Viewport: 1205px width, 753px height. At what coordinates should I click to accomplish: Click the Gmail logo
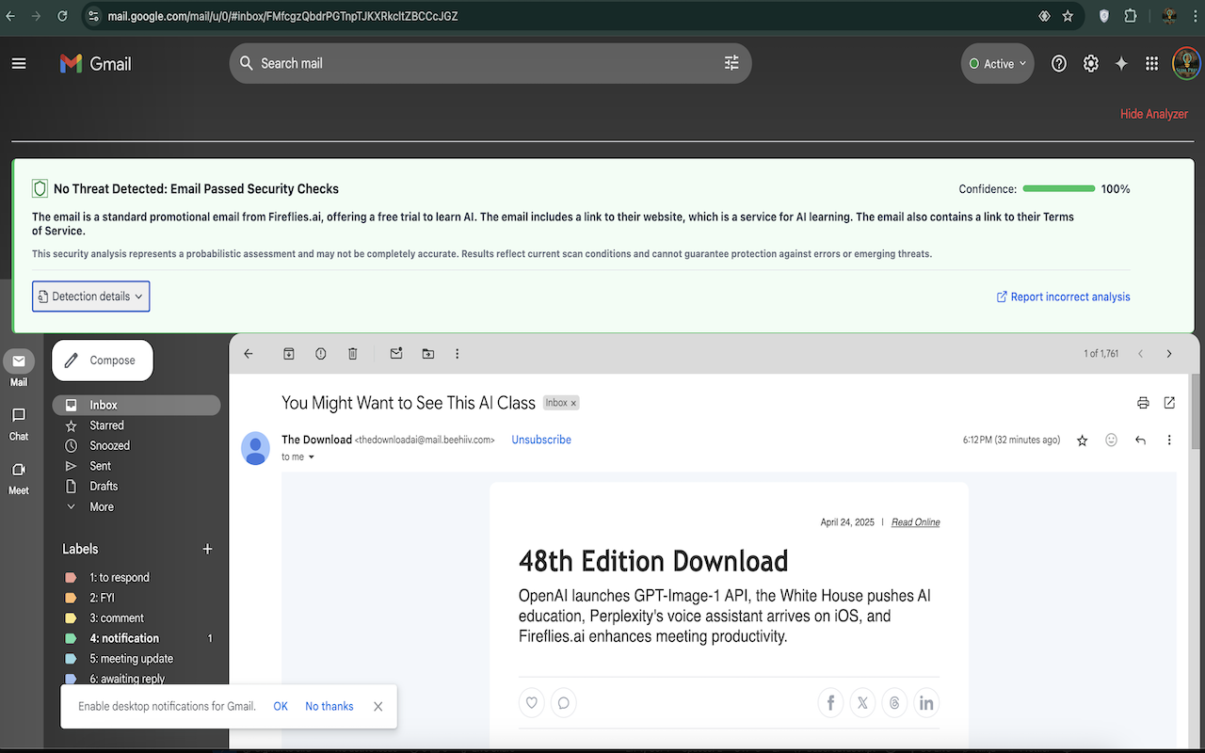[95, 63]
